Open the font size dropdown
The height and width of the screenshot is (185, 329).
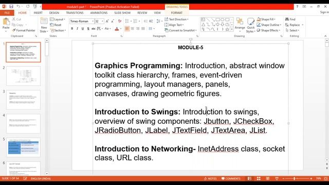(102, 22)
